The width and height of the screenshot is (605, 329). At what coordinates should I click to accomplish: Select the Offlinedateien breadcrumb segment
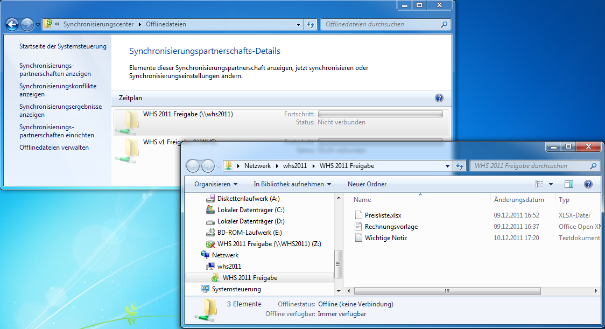(166, 24)
